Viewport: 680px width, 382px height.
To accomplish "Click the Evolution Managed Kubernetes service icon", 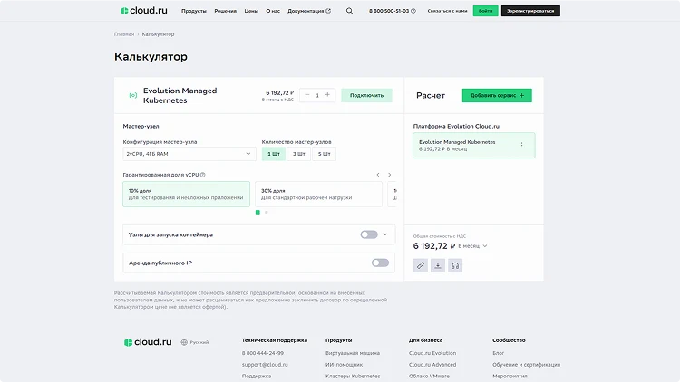I will pyautogui.click(x=133, y=95).
